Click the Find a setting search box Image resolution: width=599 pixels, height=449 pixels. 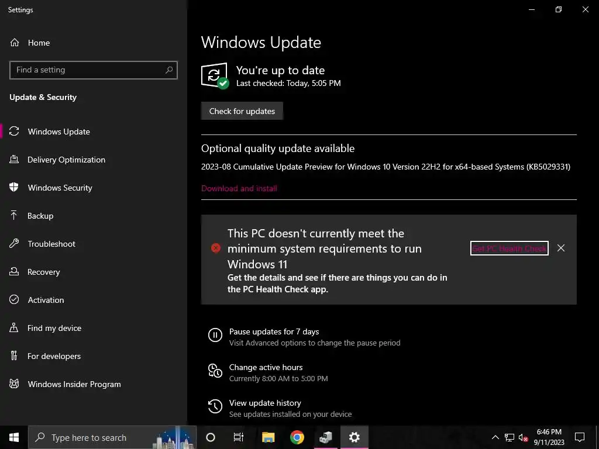94,70
